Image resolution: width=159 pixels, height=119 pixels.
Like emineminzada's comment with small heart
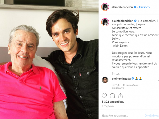pos(158,80)
